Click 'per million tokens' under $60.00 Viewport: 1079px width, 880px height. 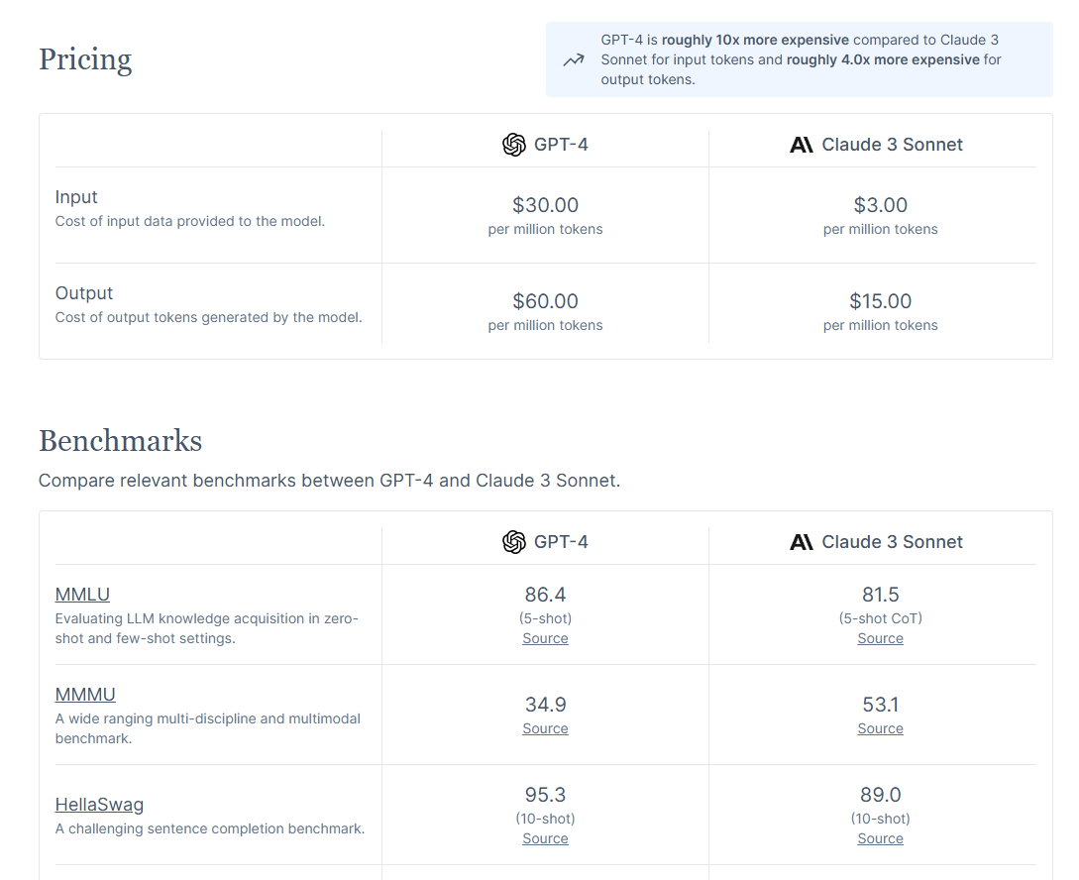(545, 326)
